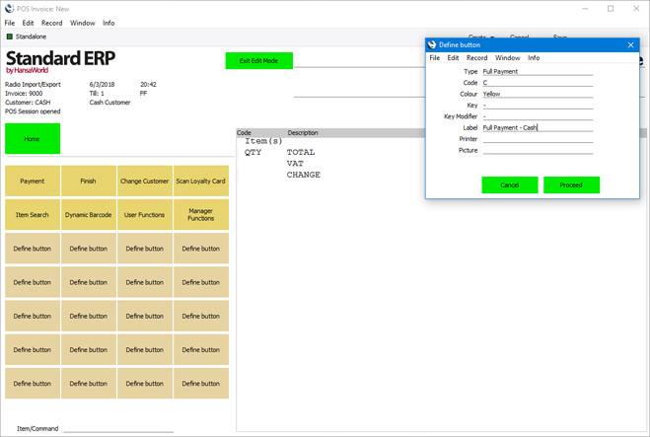This screenshot has width=650, height=437.
Task: Click the green Home button
Action: point(33,138)
